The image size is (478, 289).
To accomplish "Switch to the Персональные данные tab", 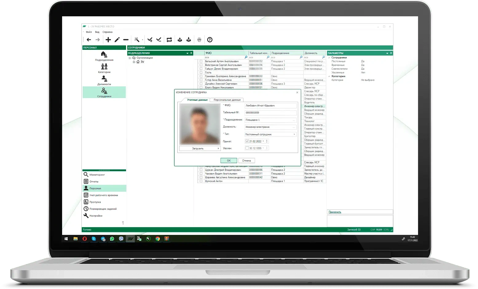I will tap(227, 100).
